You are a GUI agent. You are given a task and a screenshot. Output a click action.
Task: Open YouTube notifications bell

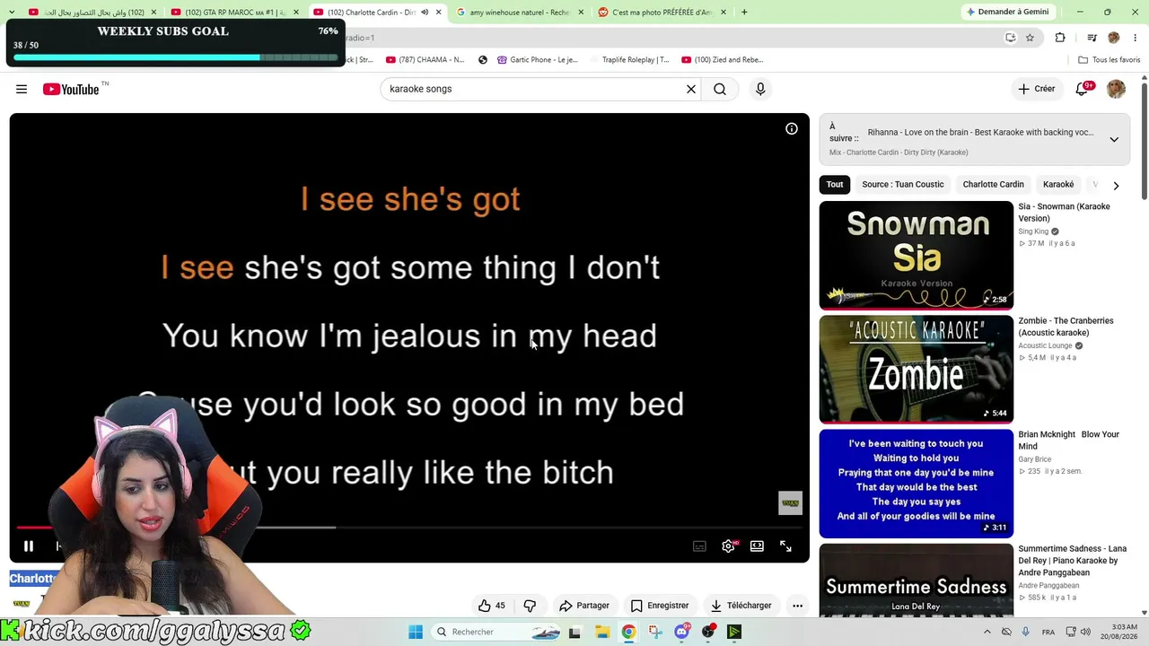pos(1083,89)
